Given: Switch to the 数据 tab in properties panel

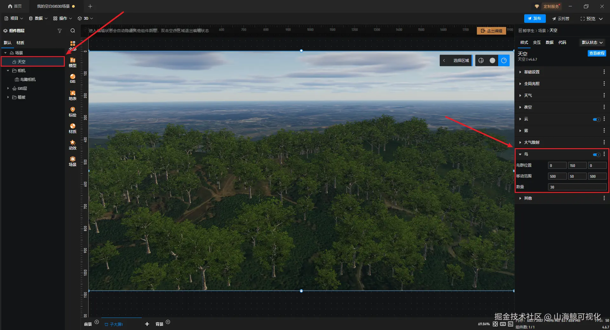Looking at the screenshot, I should click(549, 42).
